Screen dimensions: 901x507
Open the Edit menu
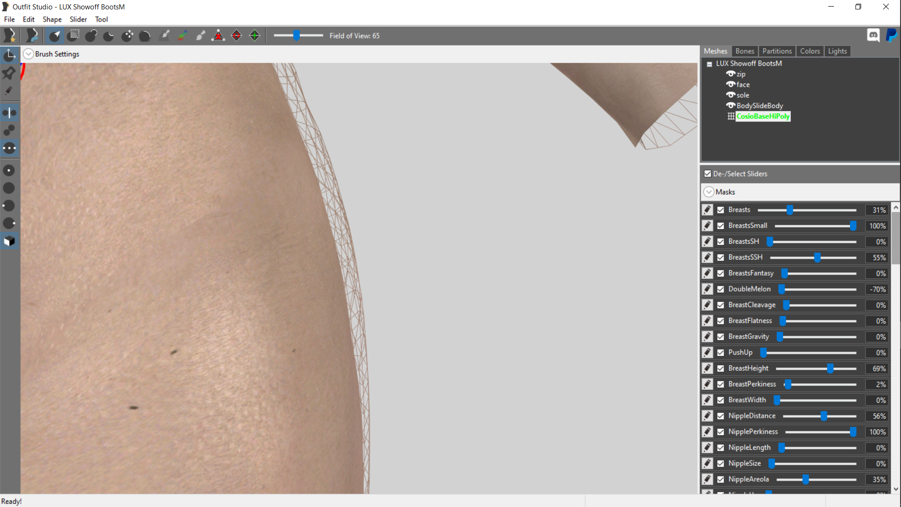point(29,19)
